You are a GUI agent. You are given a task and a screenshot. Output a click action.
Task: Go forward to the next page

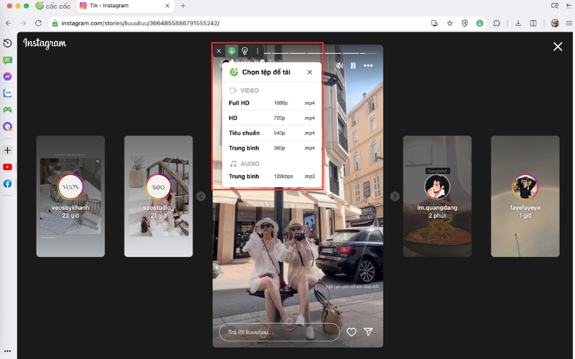click(23, 23)
